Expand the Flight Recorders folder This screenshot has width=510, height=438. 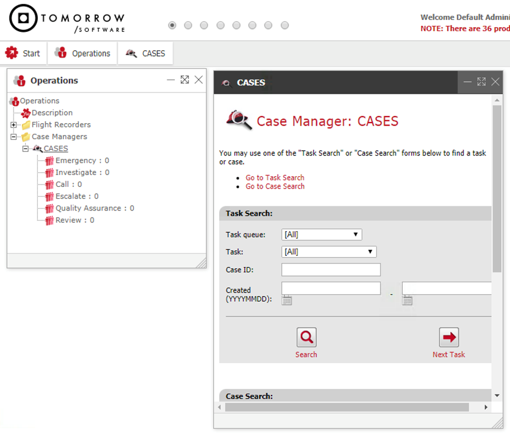click(x=14, y=125)
